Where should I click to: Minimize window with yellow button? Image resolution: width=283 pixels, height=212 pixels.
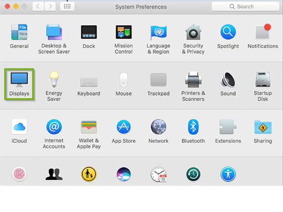coord(16,6)
